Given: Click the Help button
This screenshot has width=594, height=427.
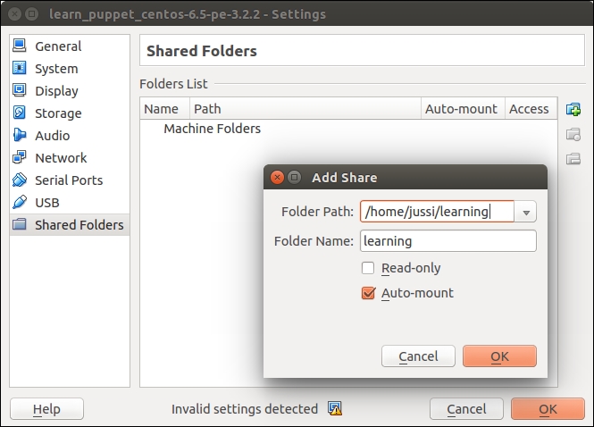Looking at the screenshot, I should point(46,409).
